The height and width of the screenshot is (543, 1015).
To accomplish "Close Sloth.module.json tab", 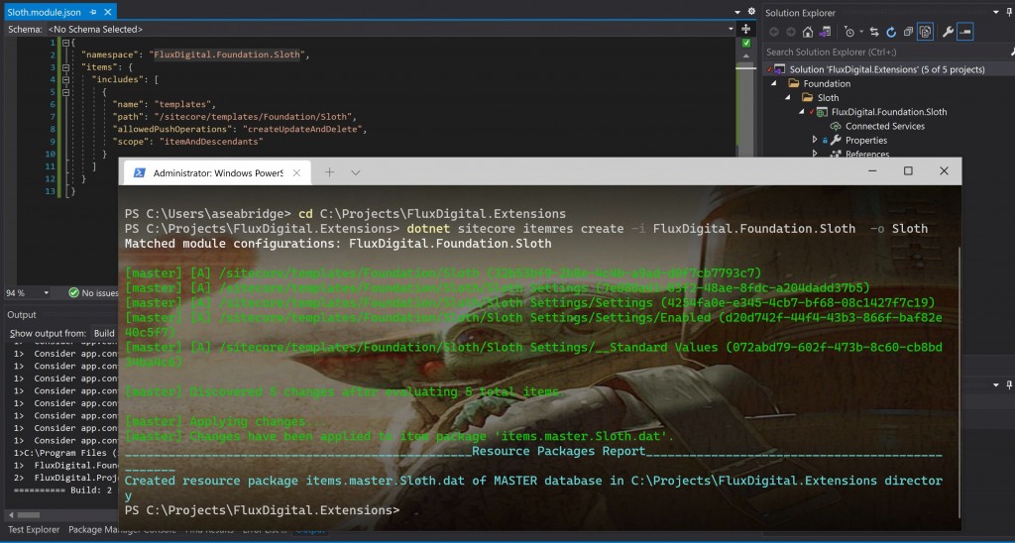I will coord(107,12).
